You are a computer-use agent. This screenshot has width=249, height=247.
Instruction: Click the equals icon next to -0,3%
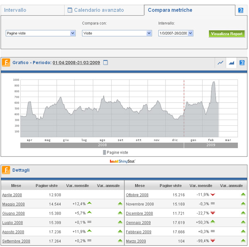pos(213,203)
